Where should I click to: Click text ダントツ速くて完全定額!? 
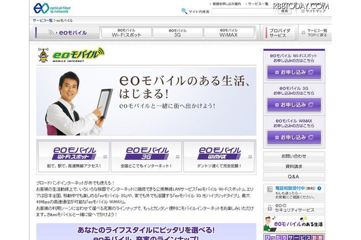tap(219, 166)
